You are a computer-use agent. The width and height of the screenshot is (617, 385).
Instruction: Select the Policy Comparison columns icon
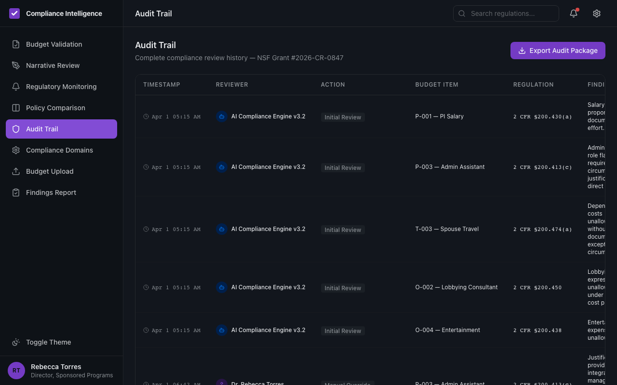click(x=16, y=107)
